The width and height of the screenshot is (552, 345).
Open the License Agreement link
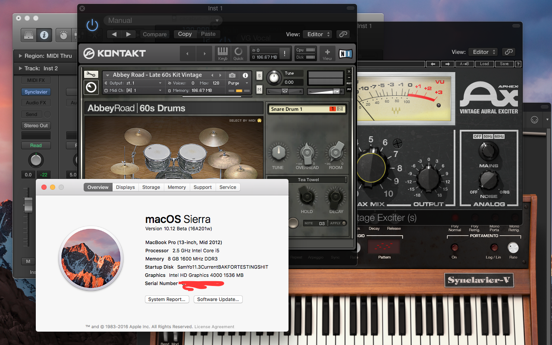[214, 327]
